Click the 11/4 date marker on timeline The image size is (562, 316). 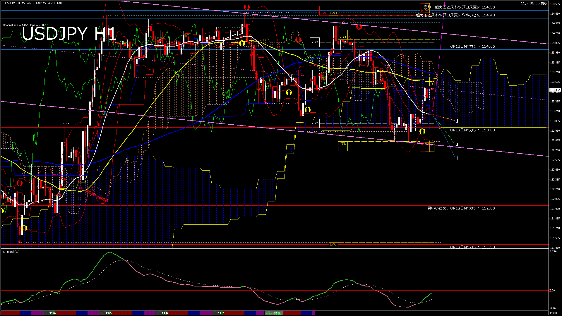point(52,313)
